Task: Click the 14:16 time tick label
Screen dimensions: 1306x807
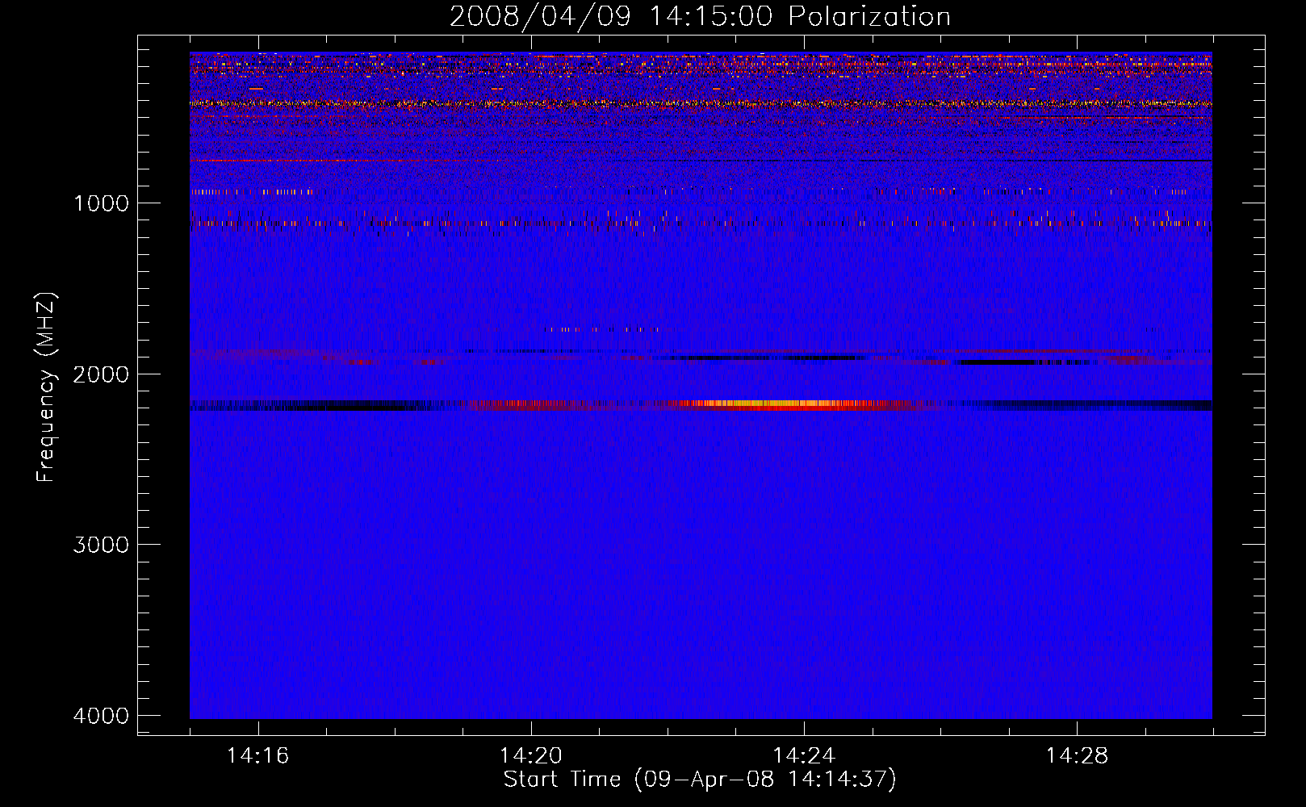Action: 257,756
